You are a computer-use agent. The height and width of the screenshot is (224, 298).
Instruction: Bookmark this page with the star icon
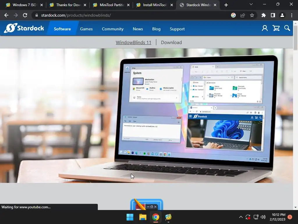point(252,15)
